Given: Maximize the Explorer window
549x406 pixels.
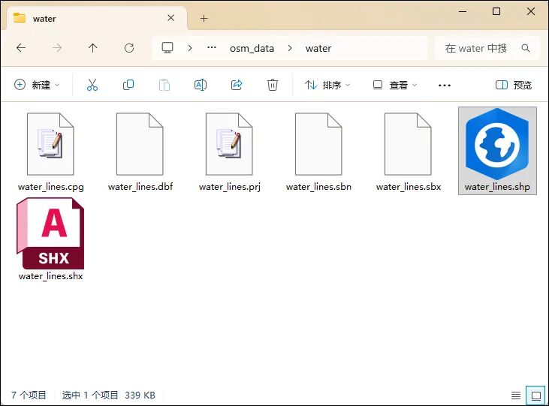Looking at the screenshot, I should 496,11.
